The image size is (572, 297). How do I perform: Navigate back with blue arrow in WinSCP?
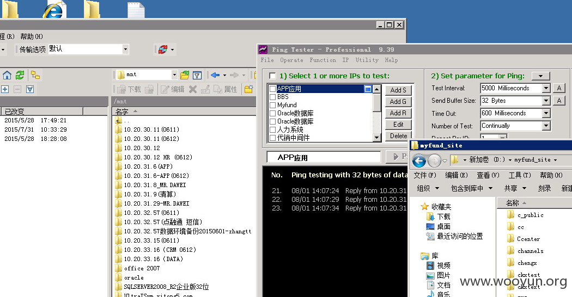[x=215, y=75]
